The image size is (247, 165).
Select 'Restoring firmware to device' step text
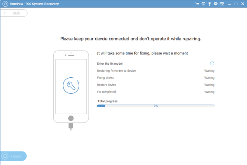coord(116,71)
